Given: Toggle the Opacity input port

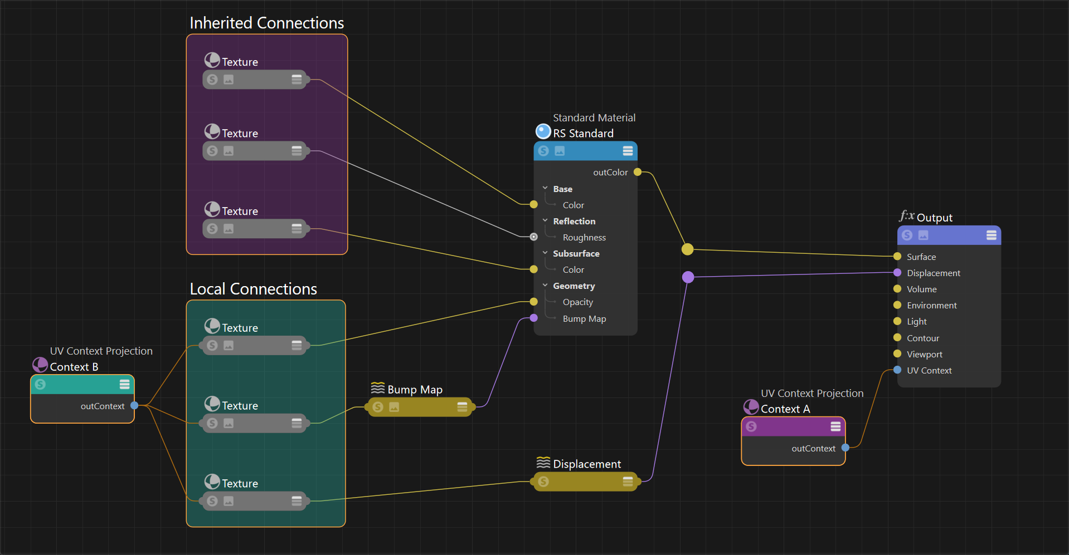Looking at the screenshot, I should pyautogui.click(x=533, y=302).
